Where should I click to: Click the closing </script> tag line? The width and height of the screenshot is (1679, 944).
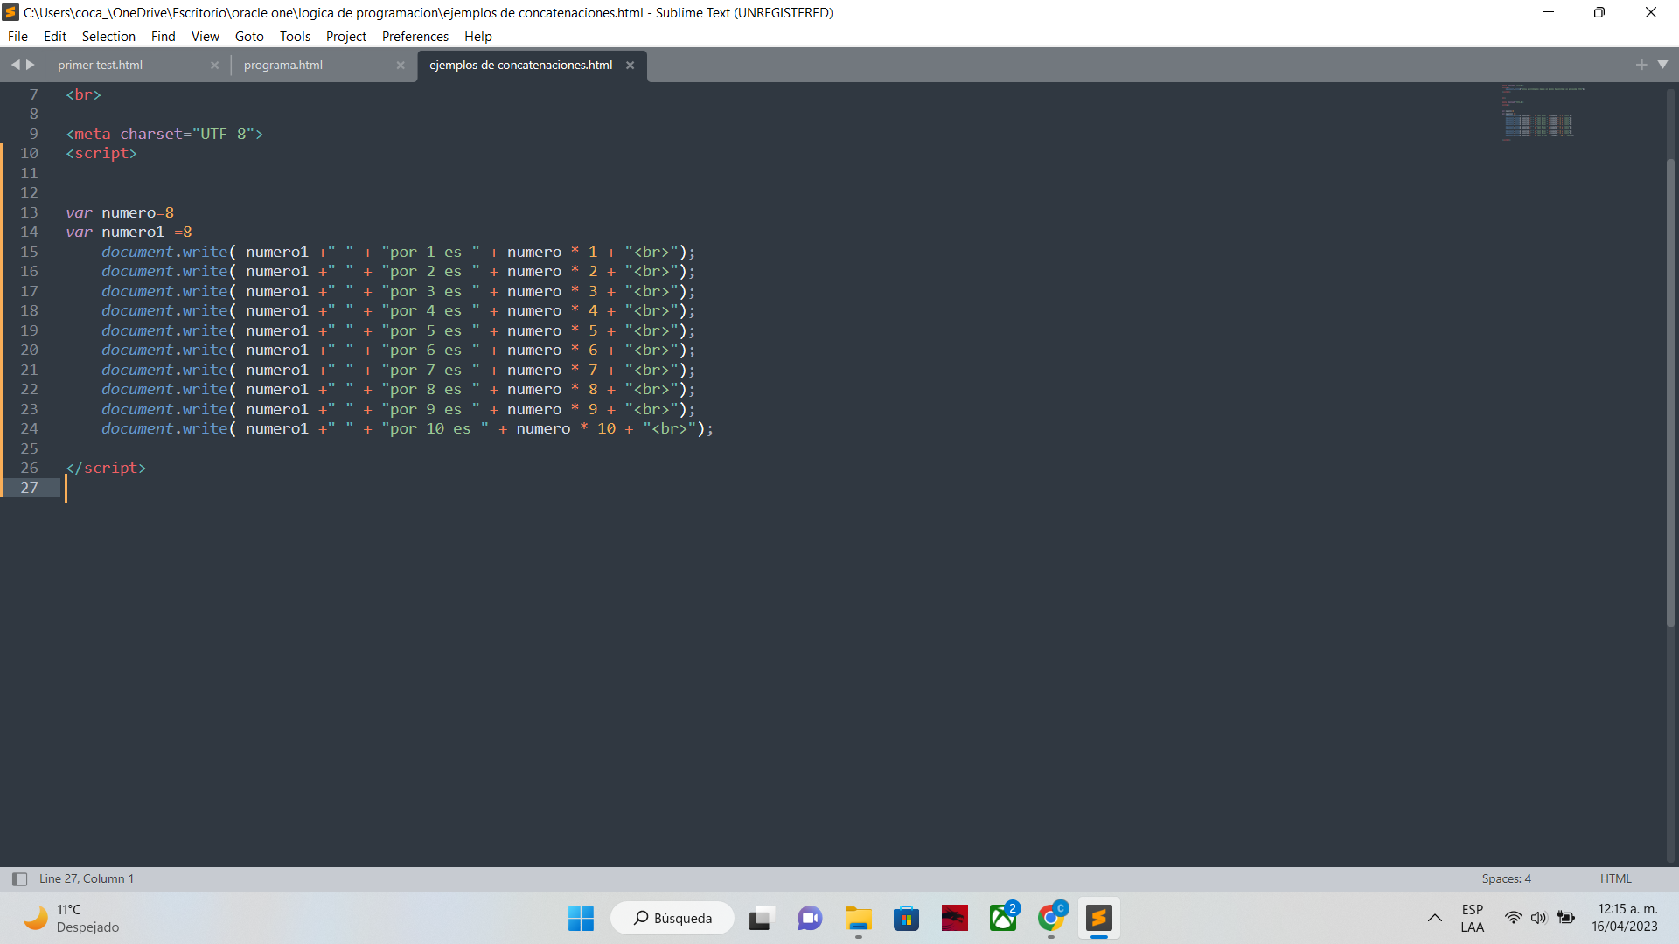click(x=106, y=468)
